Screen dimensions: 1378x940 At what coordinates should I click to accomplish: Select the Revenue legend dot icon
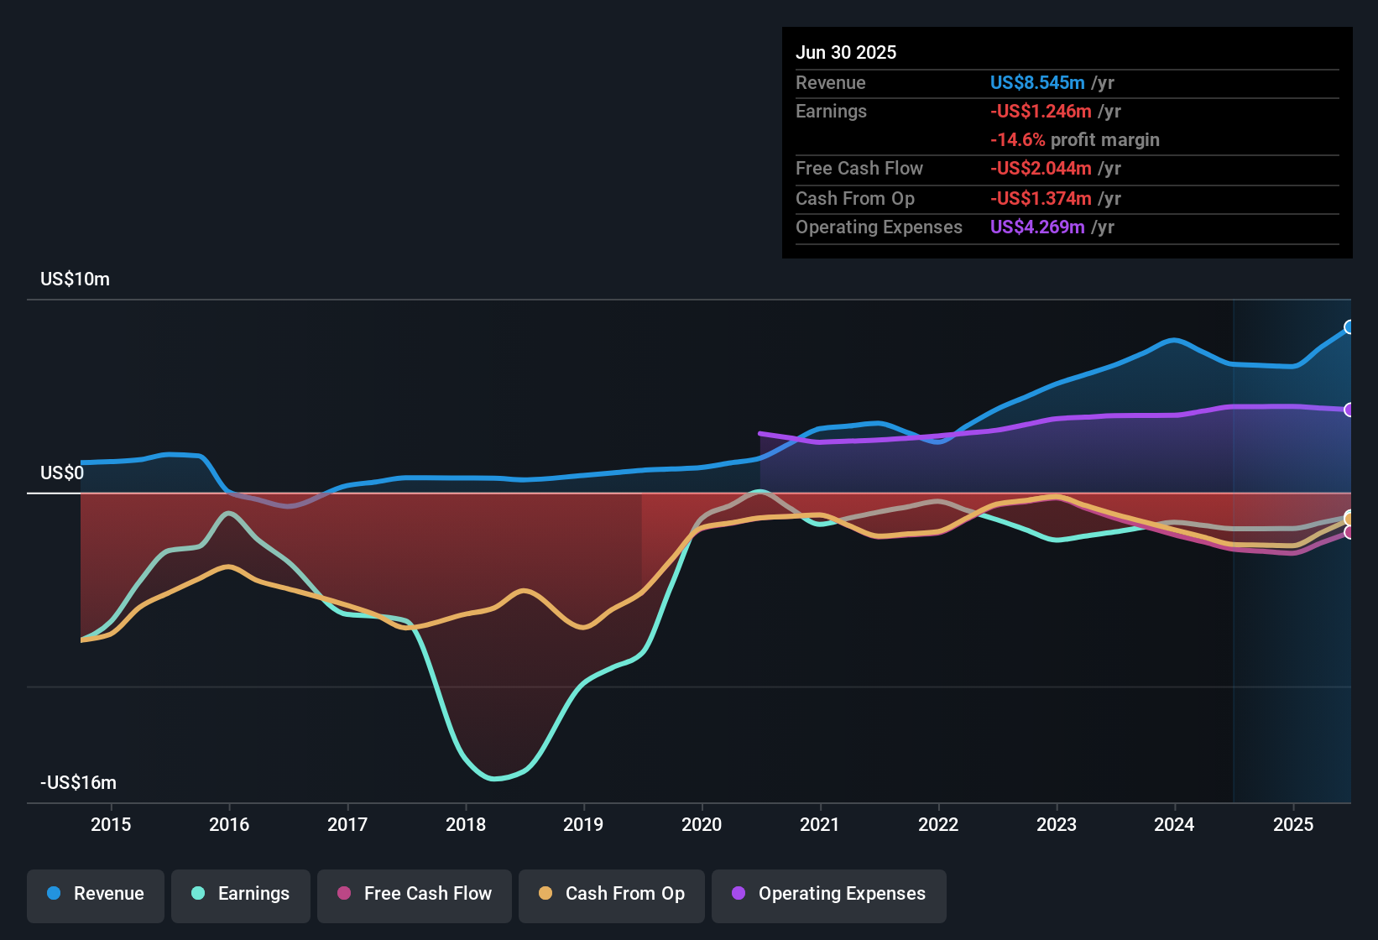tap(52, 894)
